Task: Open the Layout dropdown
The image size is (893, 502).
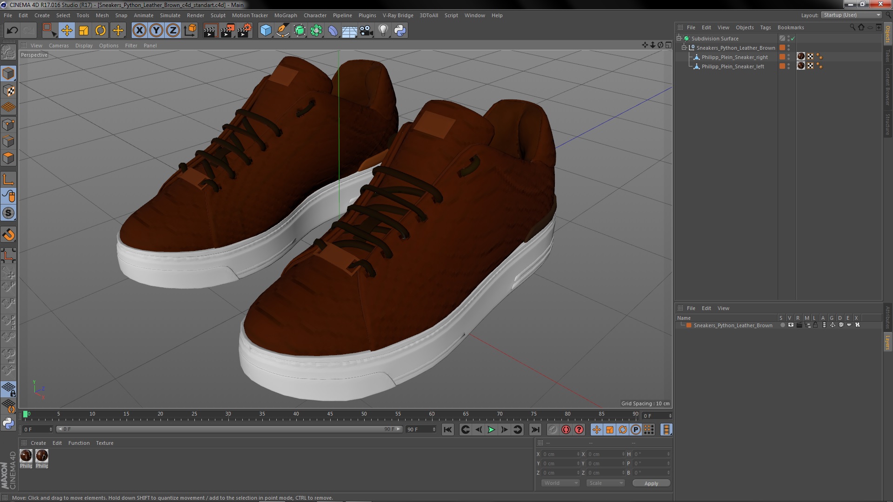Action: (851, 15)
